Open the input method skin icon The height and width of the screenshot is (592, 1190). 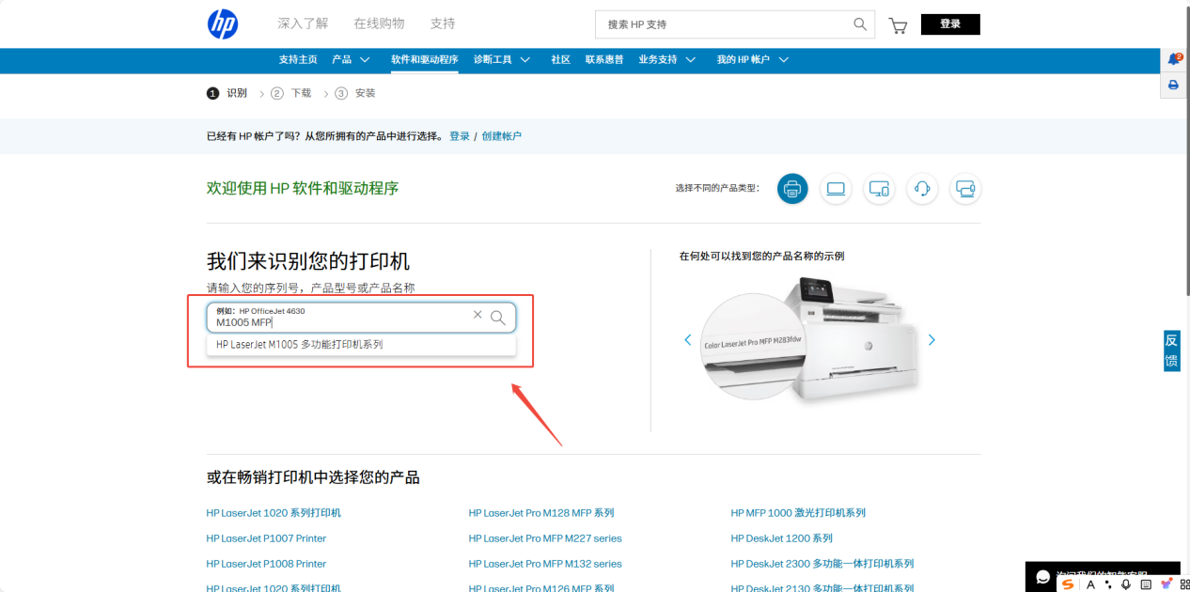(1166, 584)
